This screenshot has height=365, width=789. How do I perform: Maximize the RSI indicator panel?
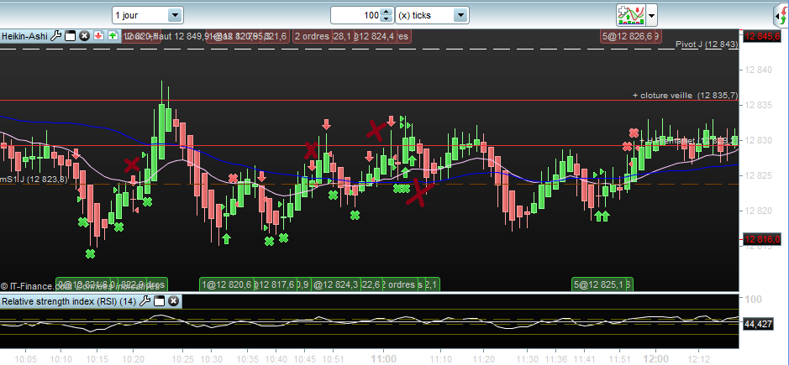159,301
